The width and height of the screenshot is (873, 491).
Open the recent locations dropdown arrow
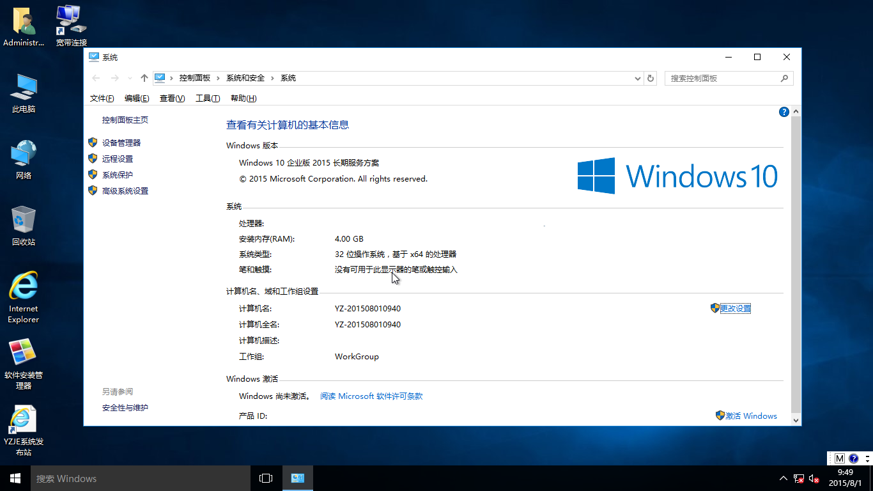[x=130, y=78]
